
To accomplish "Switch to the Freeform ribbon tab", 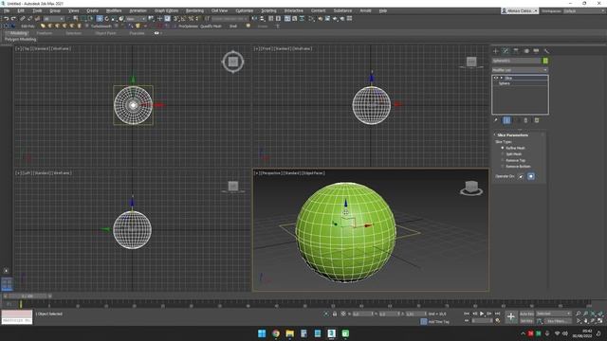I will tap(45, 33).
